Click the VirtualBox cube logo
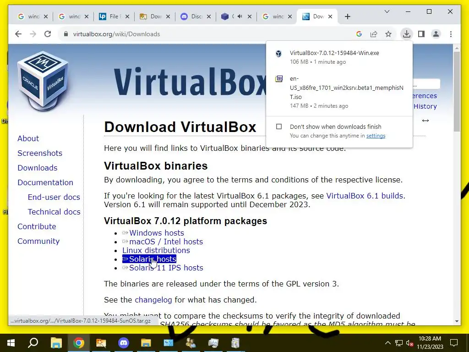This screenshot has width=469, height=352. pyautogui.click(x=43, y=81)
